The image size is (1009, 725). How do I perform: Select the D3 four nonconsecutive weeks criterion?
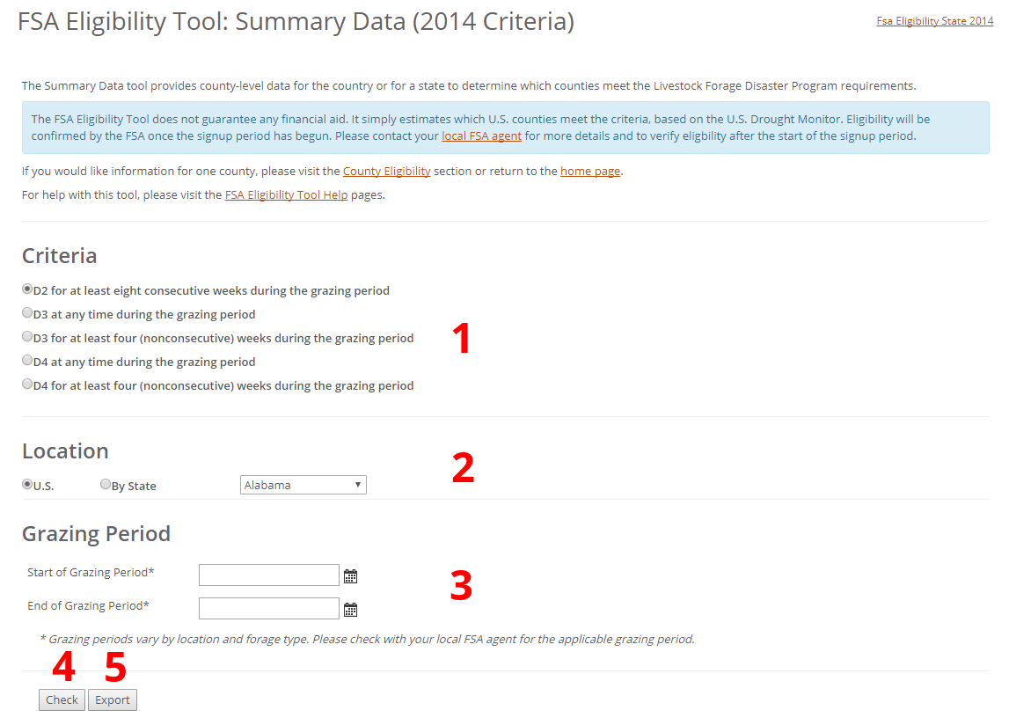pos(27,336)
